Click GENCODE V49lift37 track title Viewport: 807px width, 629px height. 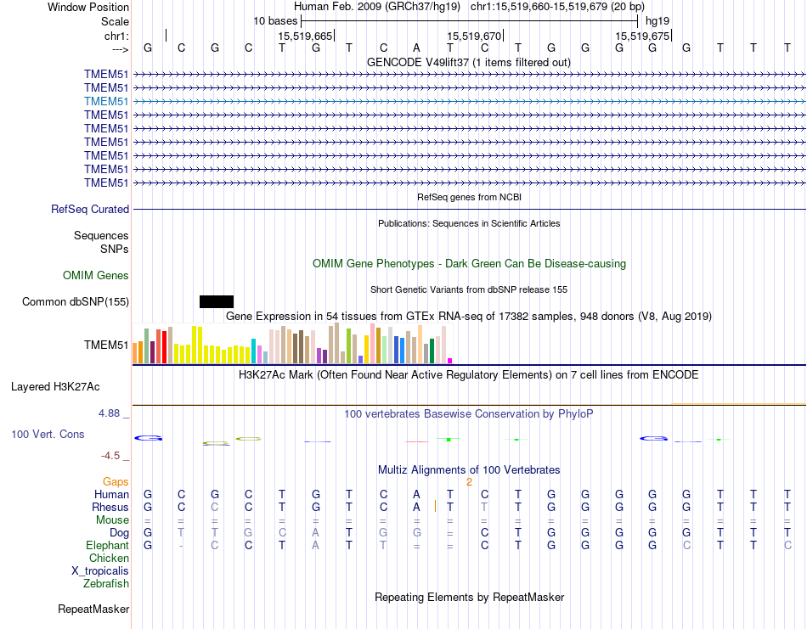pyautogui.click(x=468, y=63)
